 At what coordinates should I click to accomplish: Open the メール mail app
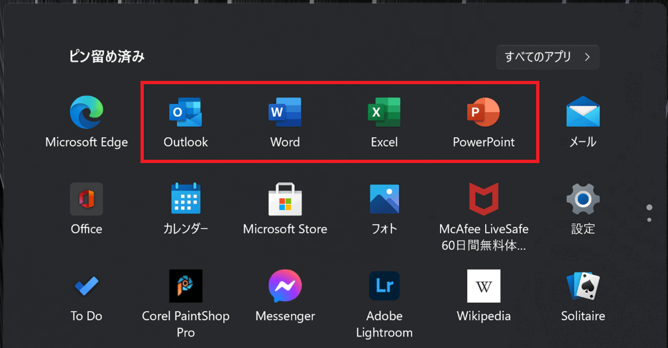(583, 111)
